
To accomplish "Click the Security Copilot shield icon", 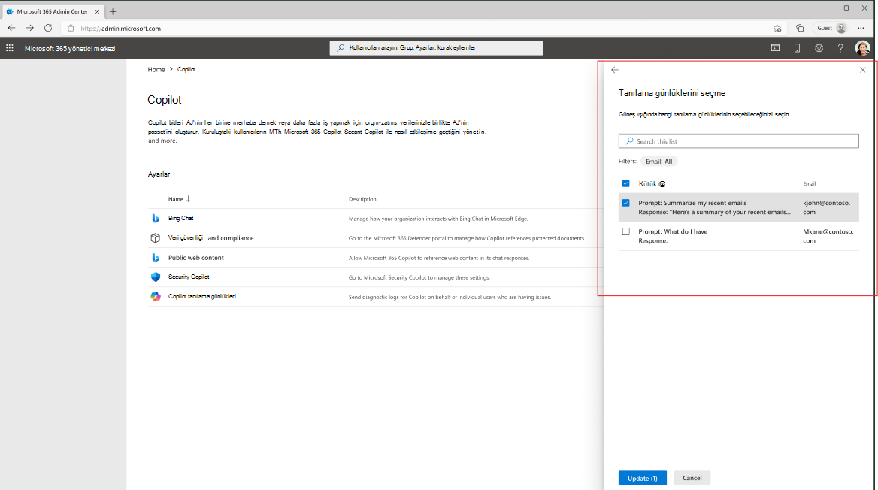I will (156, 277).
